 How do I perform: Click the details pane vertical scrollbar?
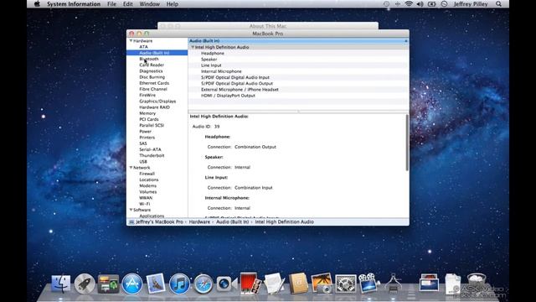pos(407,143)
